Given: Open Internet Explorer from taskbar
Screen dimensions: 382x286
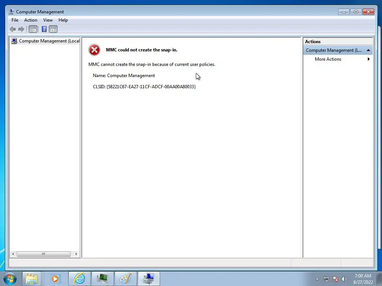Looking at the screenshot, I should [79, 279].
